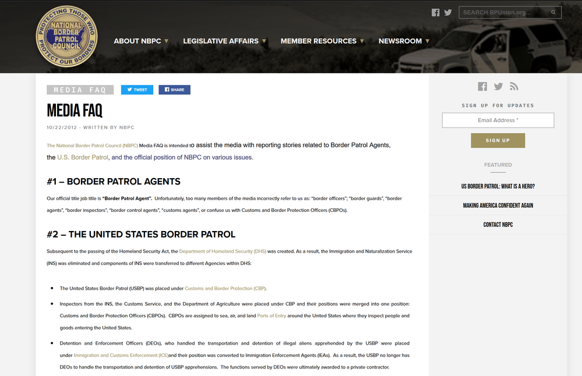Screen dimensions: 582x376
Task: Open the sidebar Facebook icon
Action: click(482, 86)
